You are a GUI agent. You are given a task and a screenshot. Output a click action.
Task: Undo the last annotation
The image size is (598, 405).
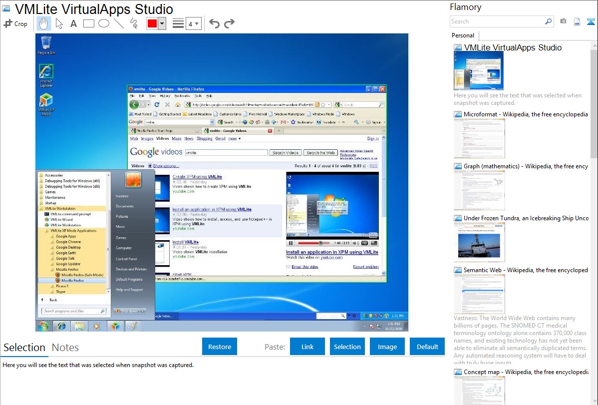214,23
